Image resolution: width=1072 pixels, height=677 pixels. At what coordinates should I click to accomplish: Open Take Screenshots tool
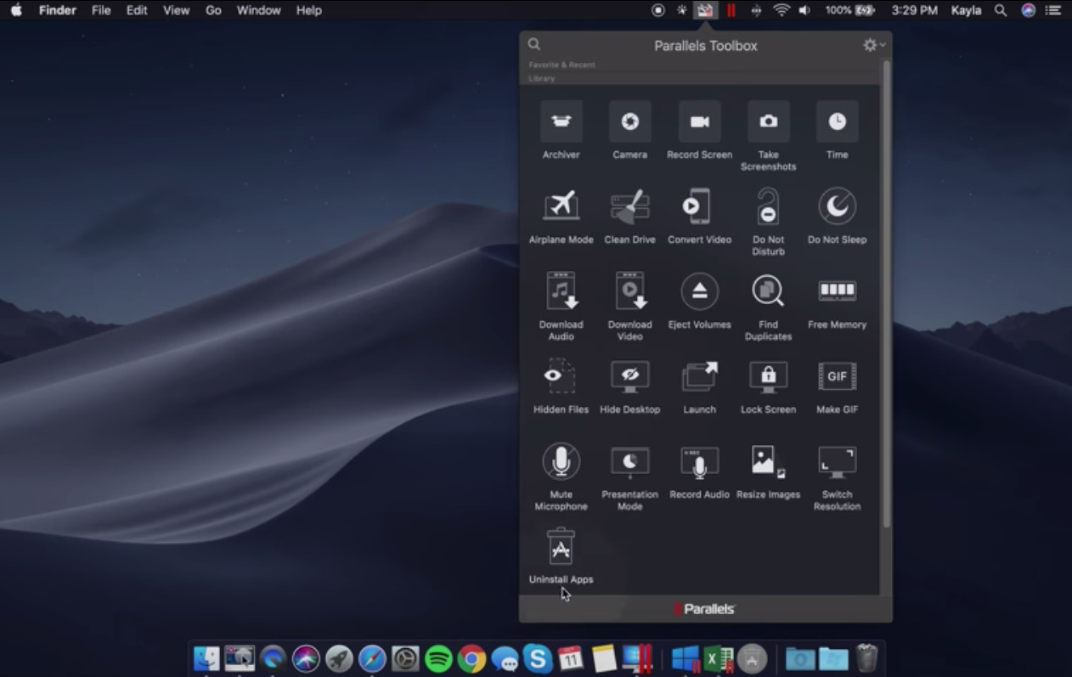coord(768,121)
